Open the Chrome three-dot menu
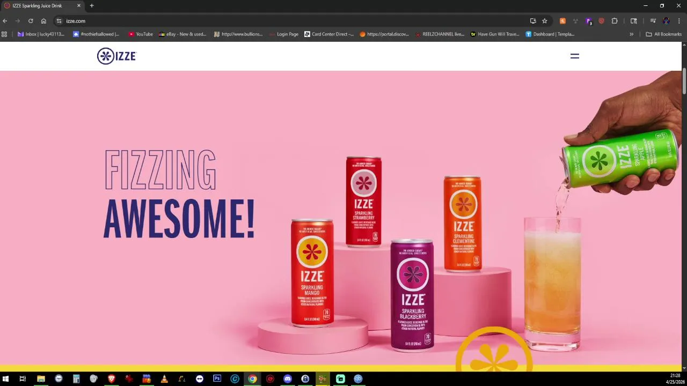Image resolution: width=687 pixels, height=386 pixels. [679, 21]
